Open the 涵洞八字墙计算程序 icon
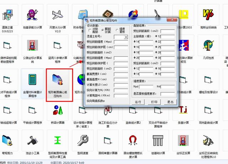228x164 pixels. tap(58, 45)
